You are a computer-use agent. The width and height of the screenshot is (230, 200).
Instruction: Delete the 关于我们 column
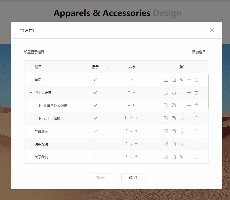point(196,157)
